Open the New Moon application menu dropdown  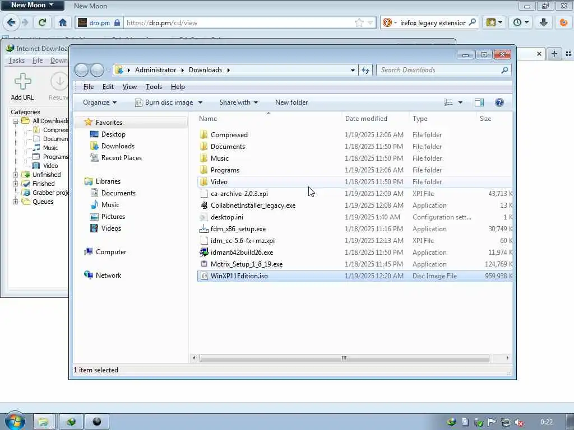pos(32,5)
